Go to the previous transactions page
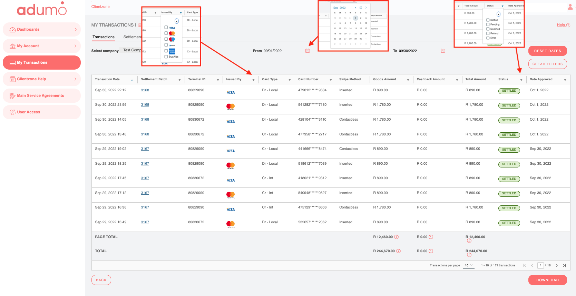576x296 pixels. [x=532, y=265]
